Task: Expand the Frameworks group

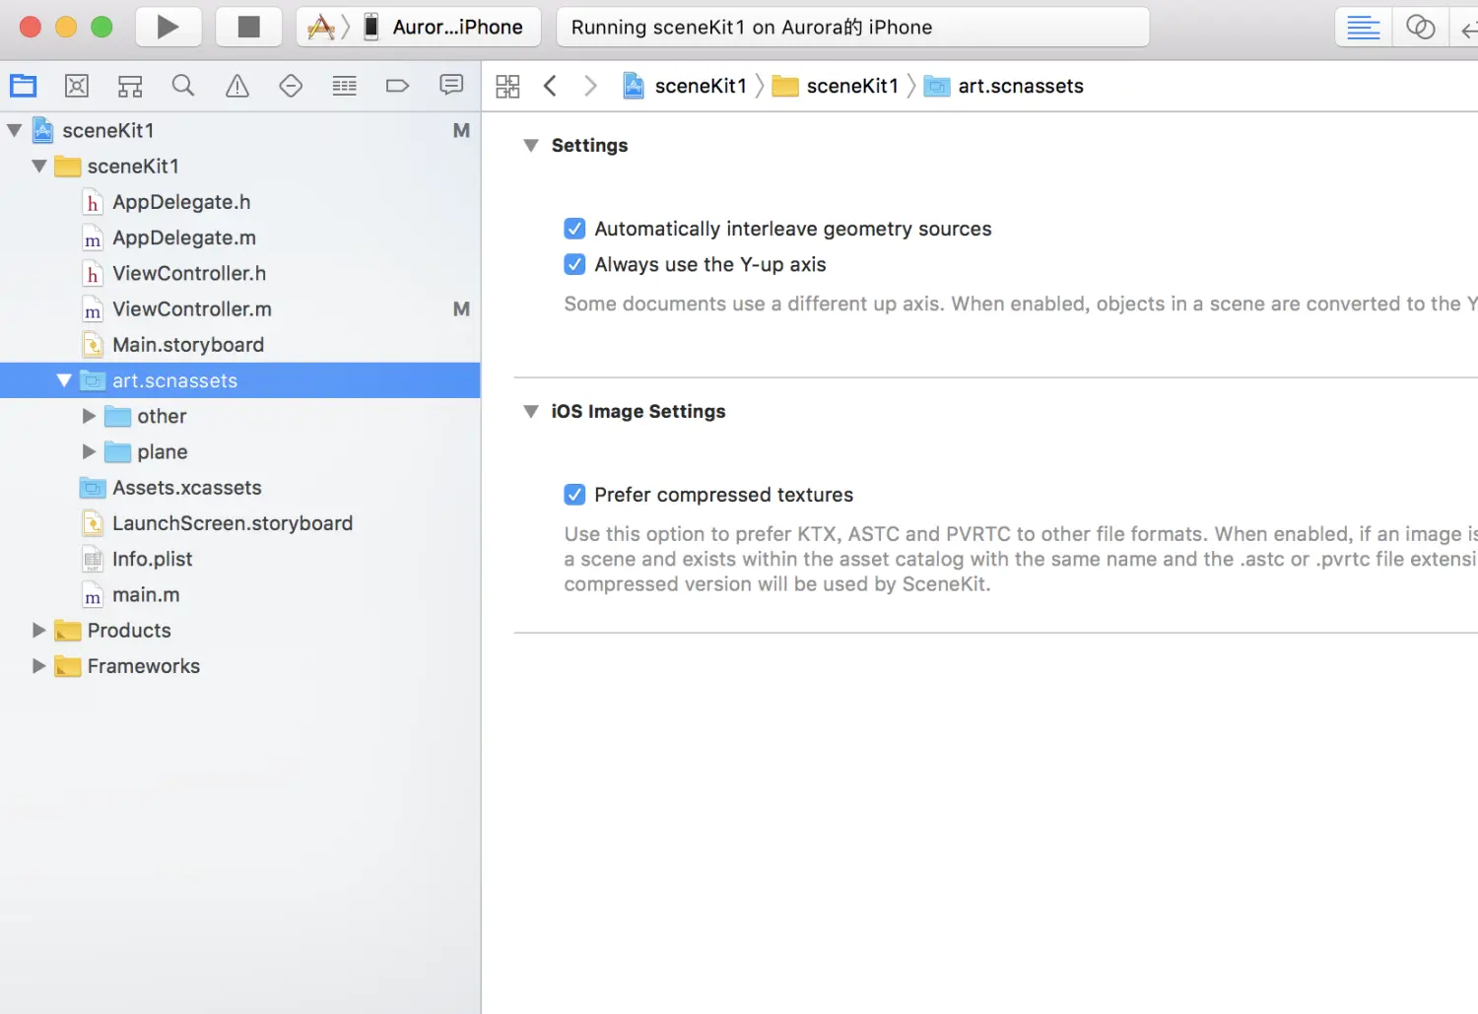Action: tap(39, 666)
